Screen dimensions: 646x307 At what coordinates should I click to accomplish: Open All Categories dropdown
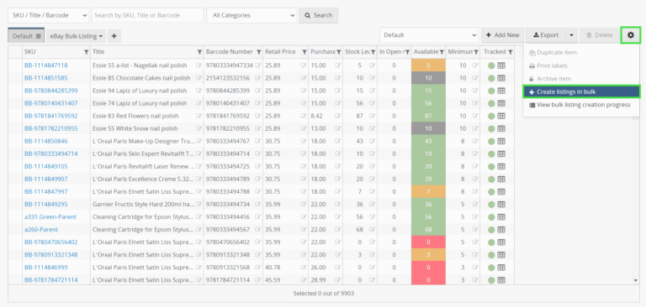click(252, 15)
